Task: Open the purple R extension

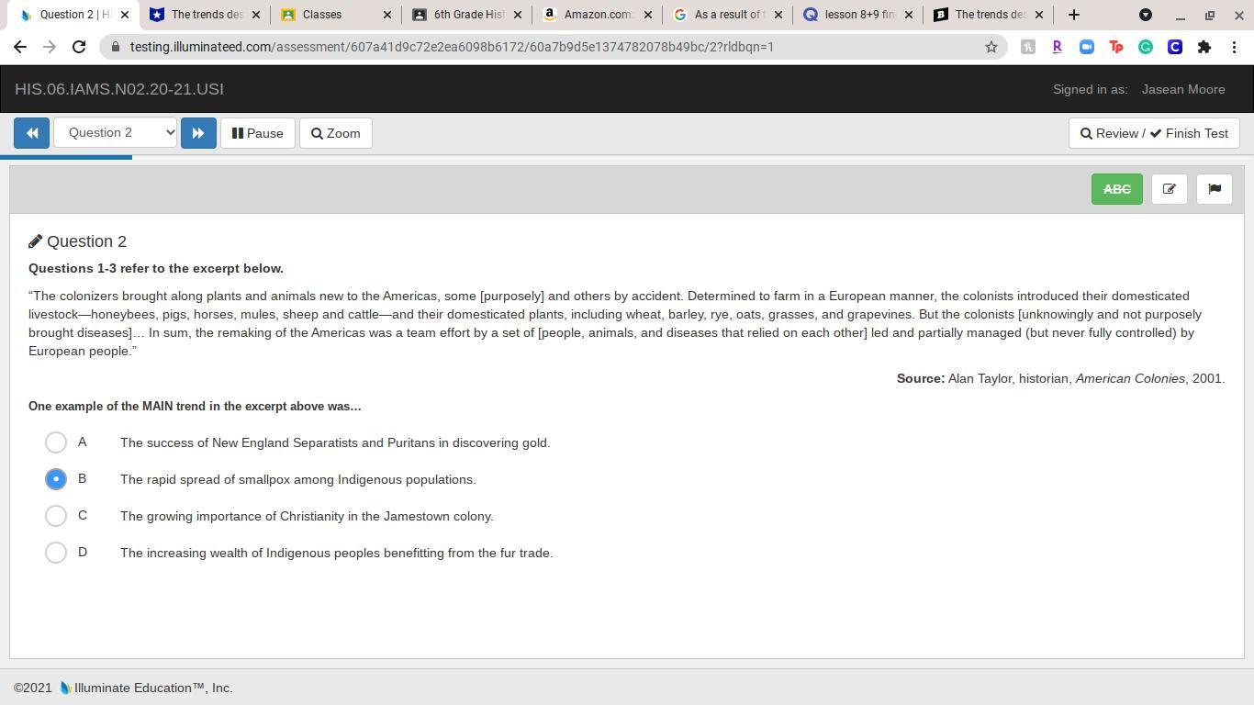Action: [x=1058, y=47]
